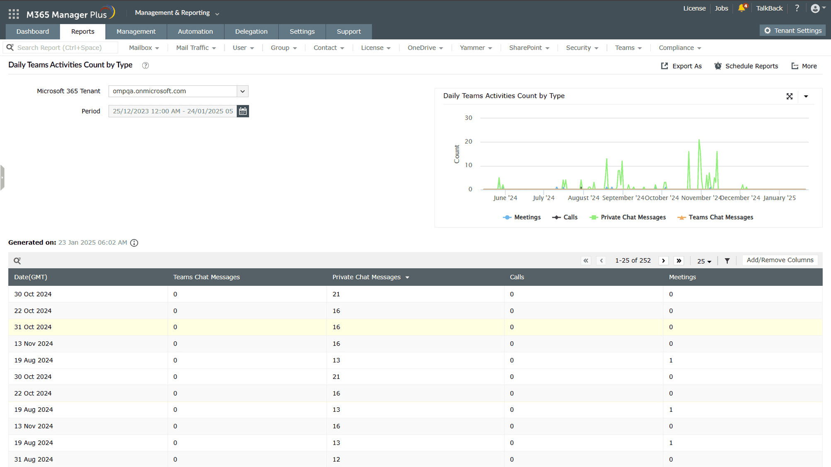Open the Dashboard tab
The height and width of the screenshot is (467, 831).
33,32
